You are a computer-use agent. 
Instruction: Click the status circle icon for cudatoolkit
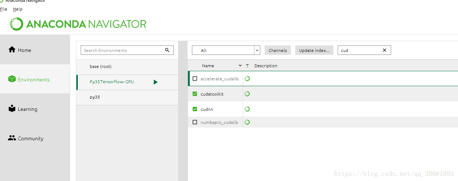tap(247, 94)
